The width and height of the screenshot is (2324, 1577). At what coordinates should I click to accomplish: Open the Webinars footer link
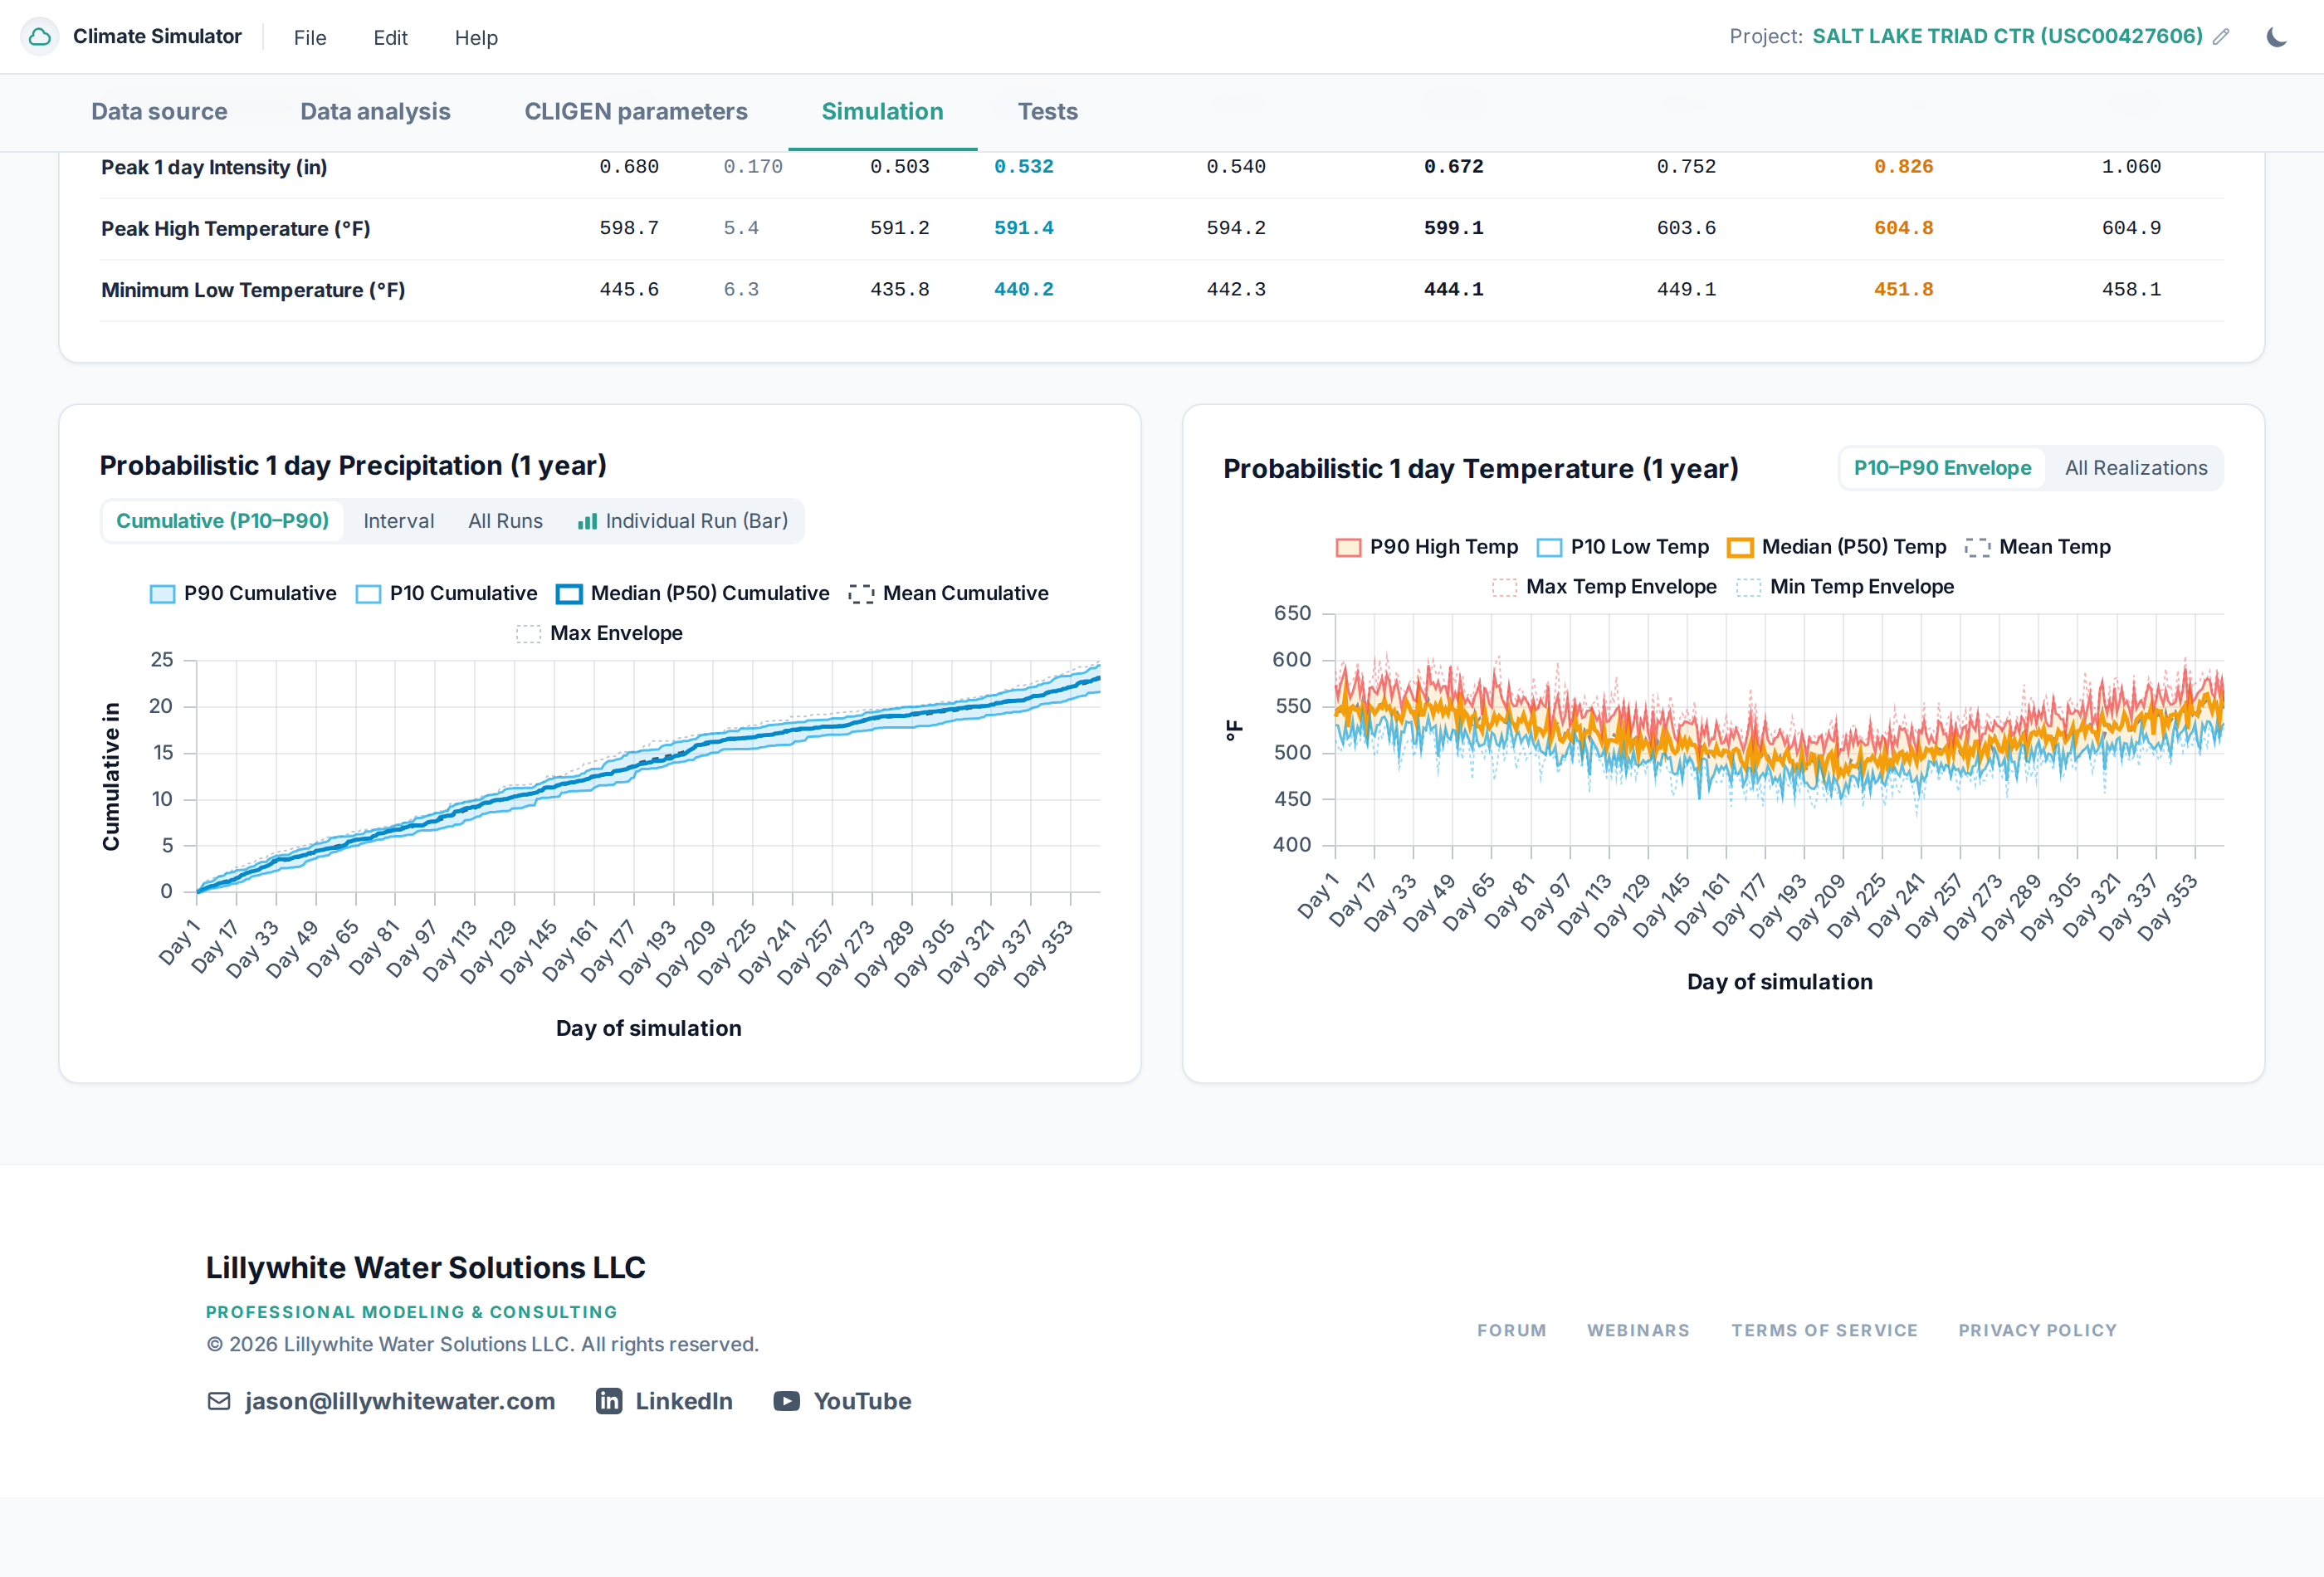coord(1638,1330)
